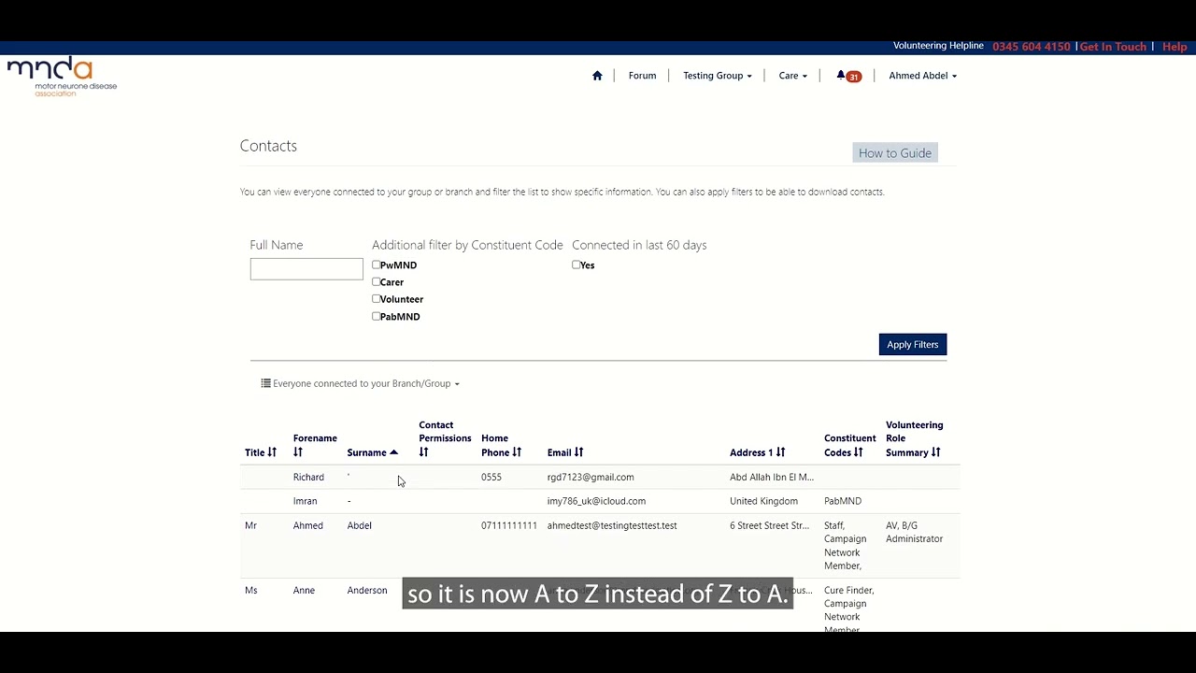Click AV, B/G Administrator role cell

[914, 532]
